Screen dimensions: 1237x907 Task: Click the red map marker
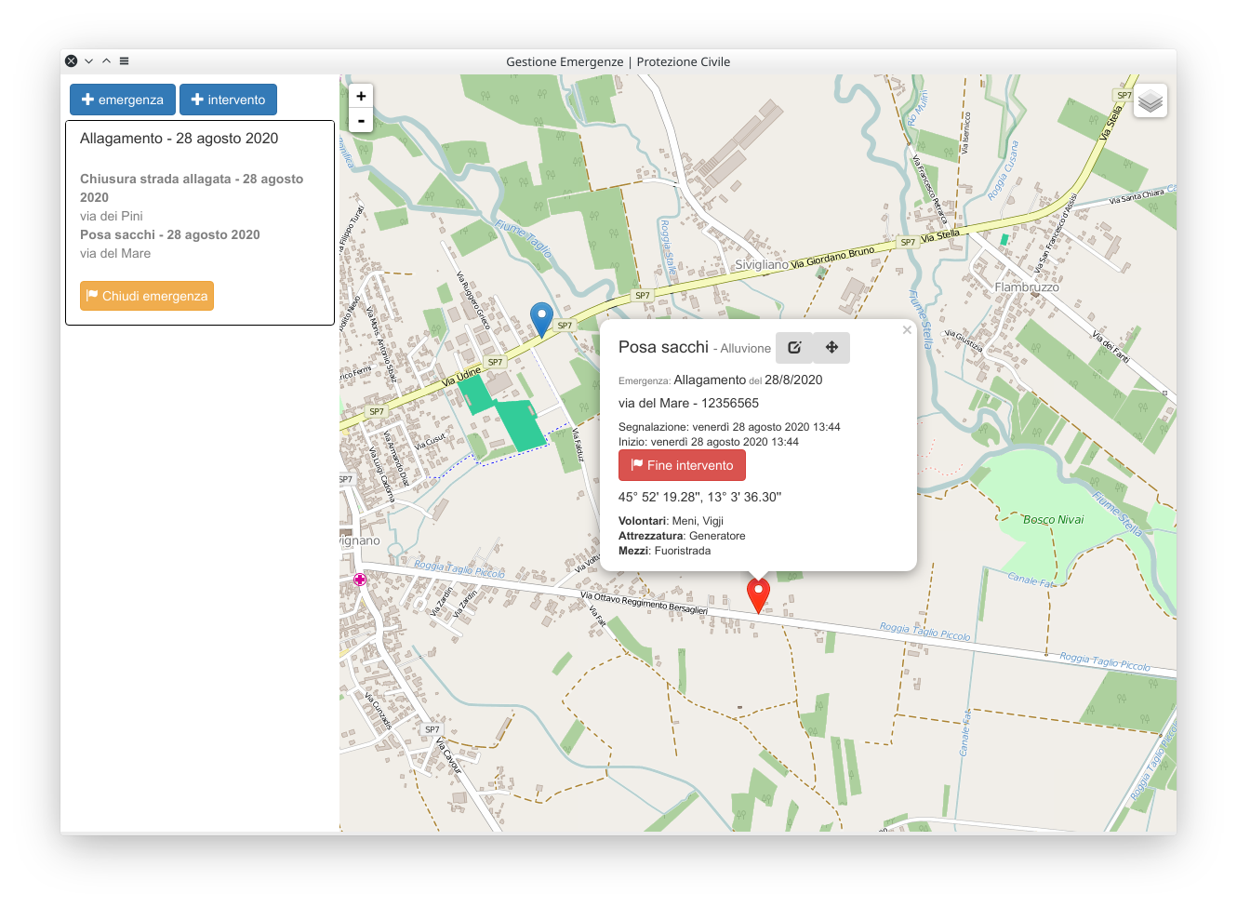tap(759, 595)
